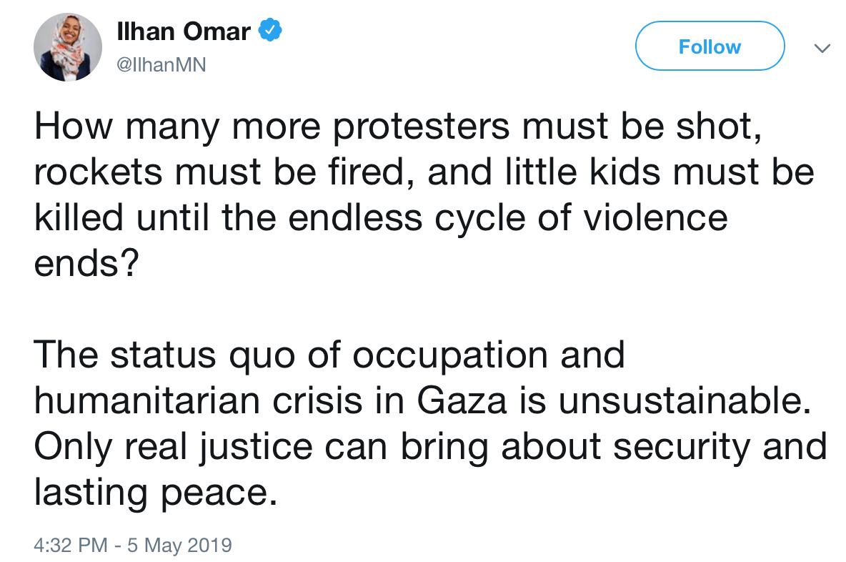Select the line starting 'How many more protesters'
The height and width of the screenshot is (562, 846).
398,127
